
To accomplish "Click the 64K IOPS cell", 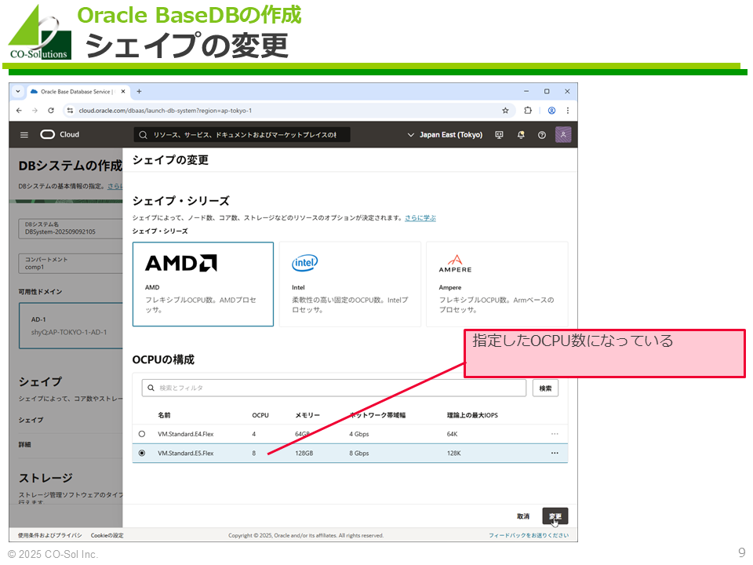I will click(452, 434).
